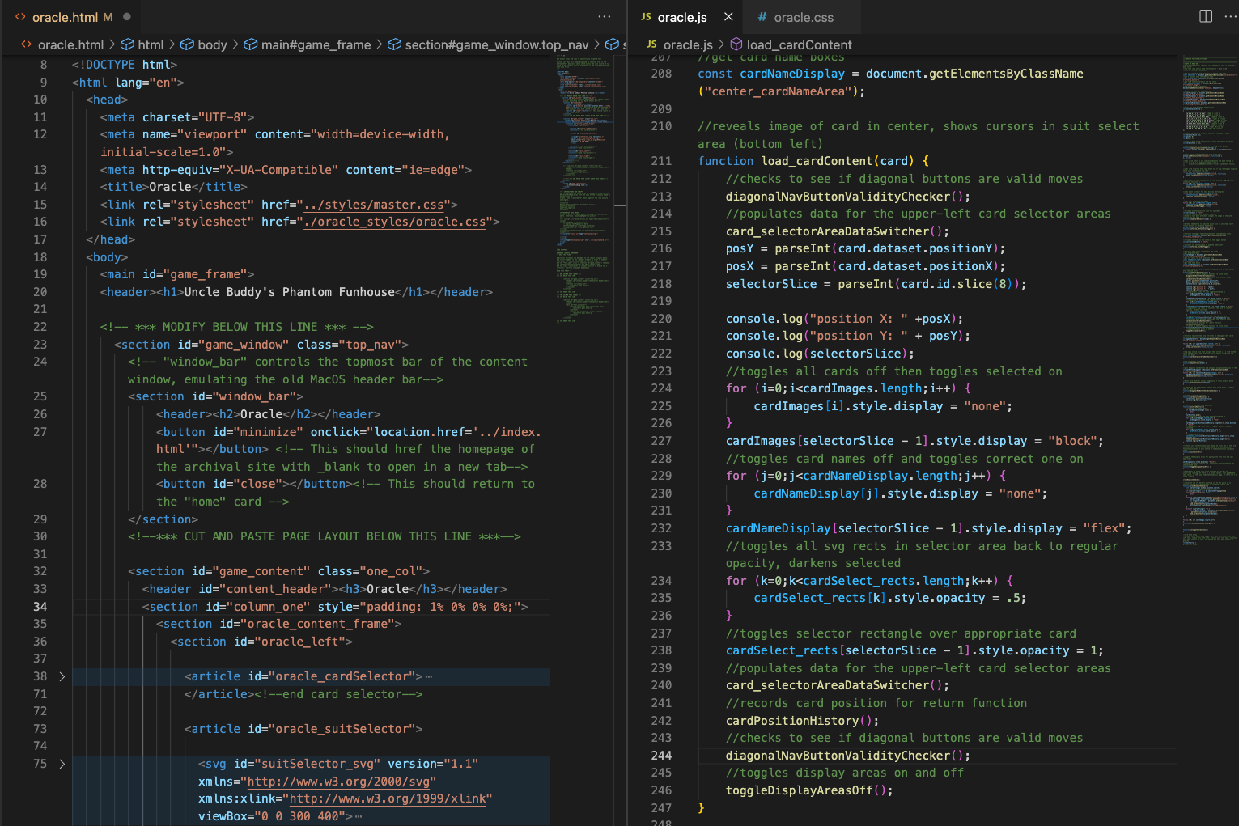The image size is (1239, 826).
Task: Click the unsaved dot on oracle.html tab
Action: 127,17
